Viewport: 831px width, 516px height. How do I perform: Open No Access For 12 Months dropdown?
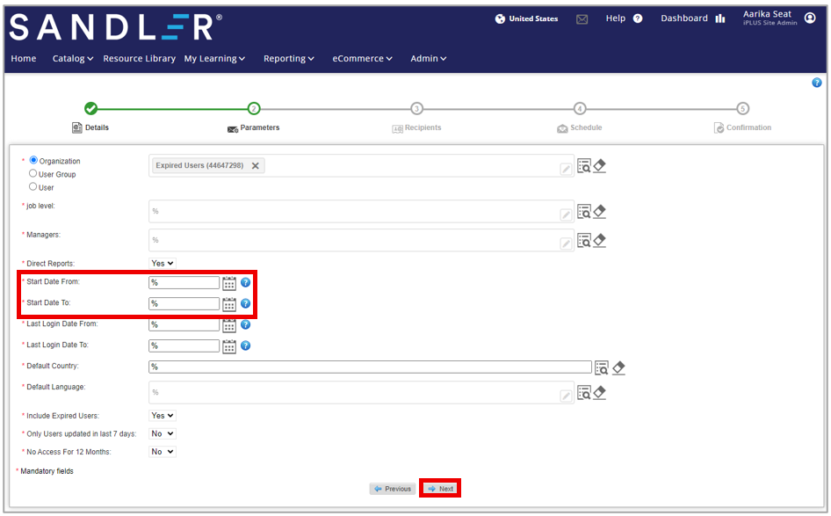tap(163, 452)
